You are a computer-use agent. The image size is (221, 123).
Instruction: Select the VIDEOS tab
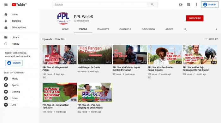[x=83, y=29]
